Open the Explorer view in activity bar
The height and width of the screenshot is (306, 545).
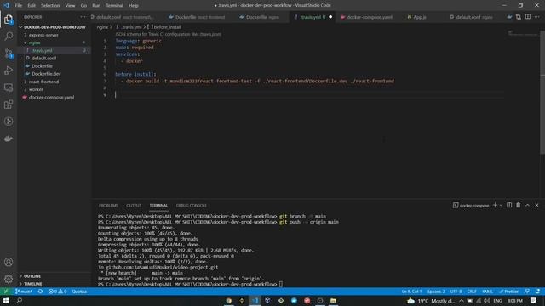[9, 20]
